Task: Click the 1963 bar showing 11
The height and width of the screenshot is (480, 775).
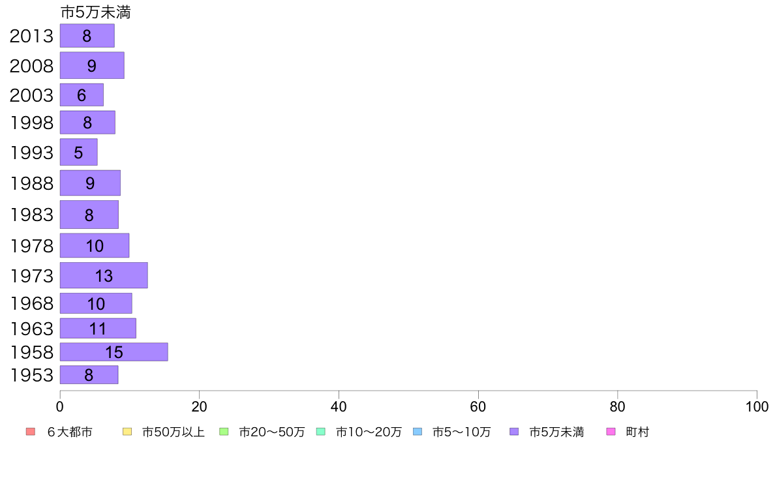Action: coord(98,328)
